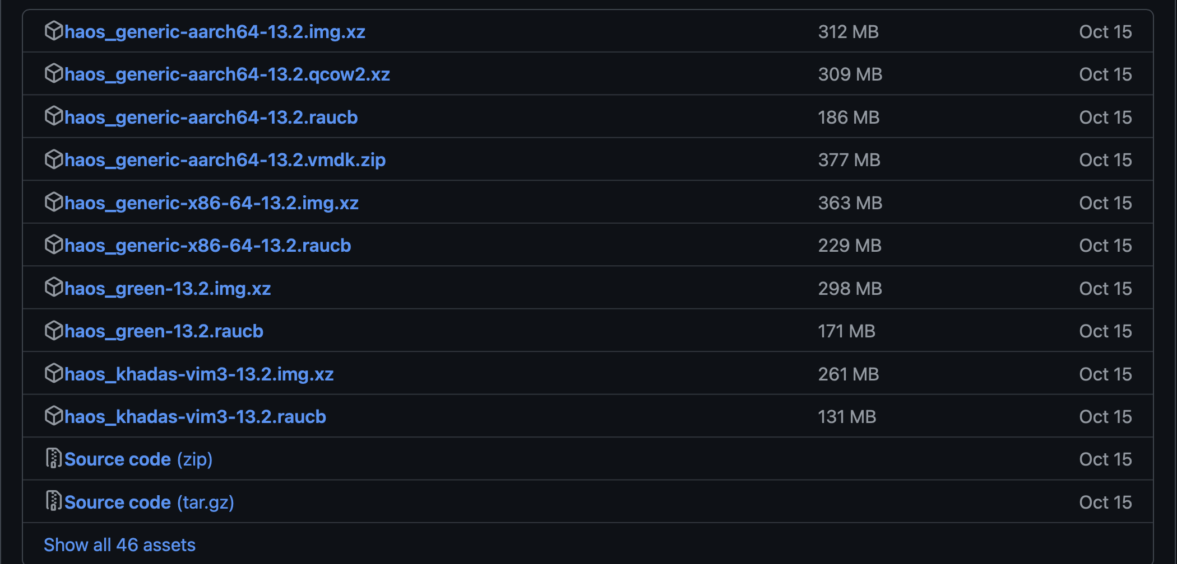Click the haos_generic-x86-64-13.2.img.xz link
1177x564 pixels.
(x=211, y=203)
